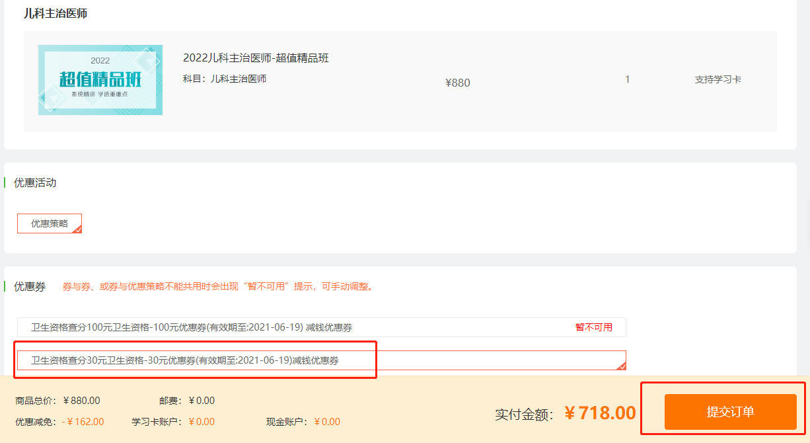Click the checkmark corner on 优惠策略
This screenshot has height=443, width=810.
coord(77,229)
